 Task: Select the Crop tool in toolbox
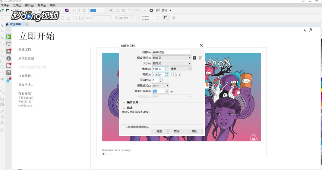pyautogui.click(x=2, y=38)
